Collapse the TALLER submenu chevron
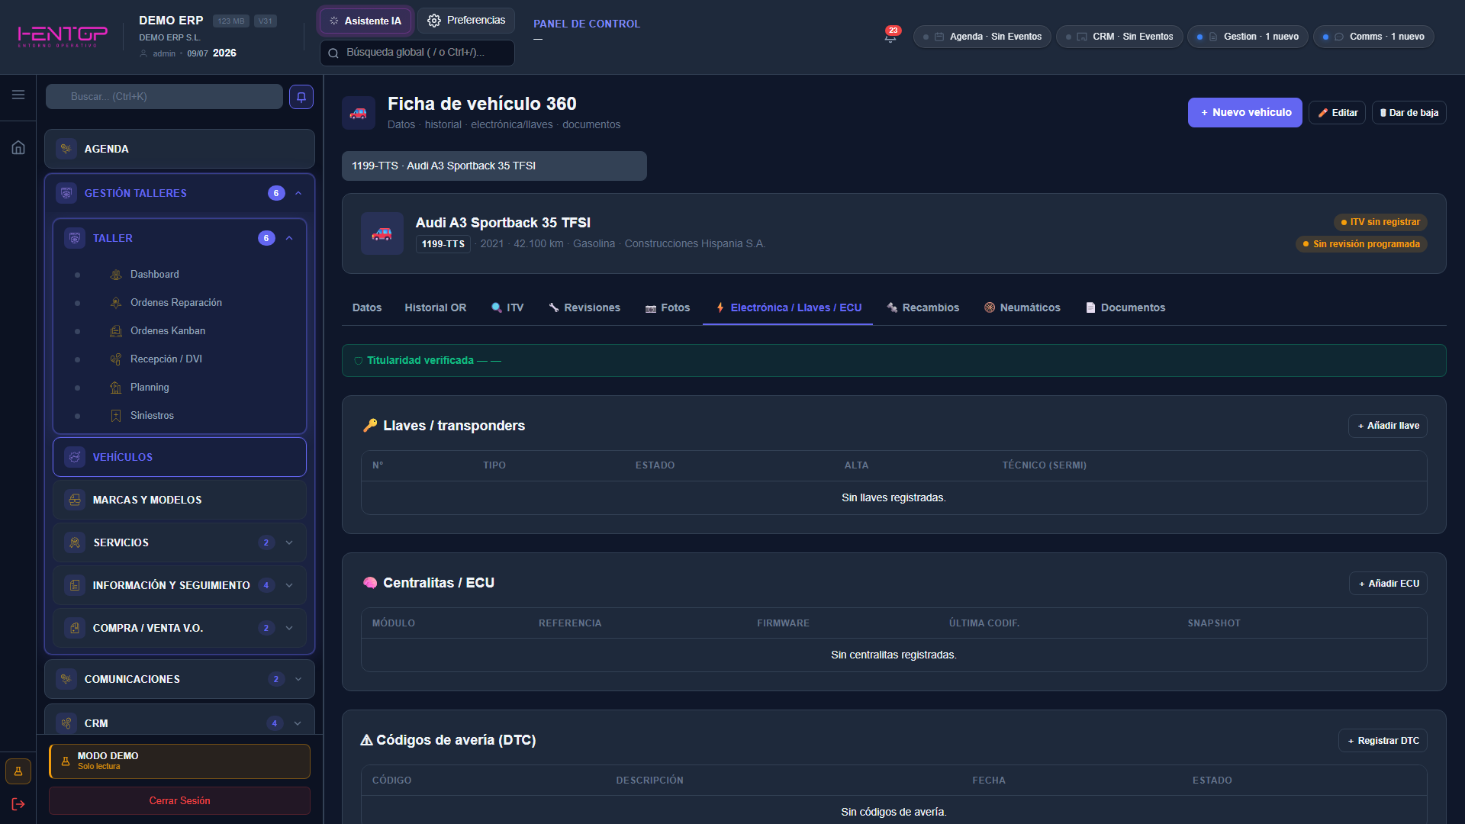The height and width of the screenshot is (824, 1465). 289,239
